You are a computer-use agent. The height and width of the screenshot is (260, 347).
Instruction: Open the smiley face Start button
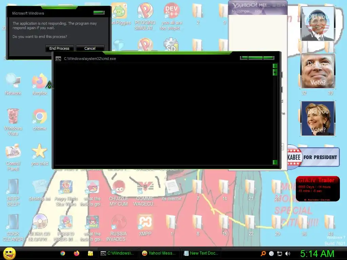9,253
